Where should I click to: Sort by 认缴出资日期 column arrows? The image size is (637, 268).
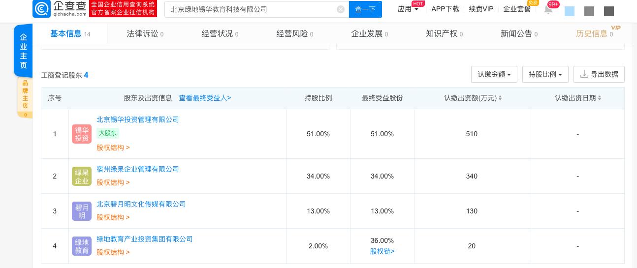(600, 98)
